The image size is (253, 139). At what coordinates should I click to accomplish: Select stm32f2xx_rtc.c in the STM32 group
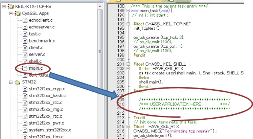coord(45,116)
